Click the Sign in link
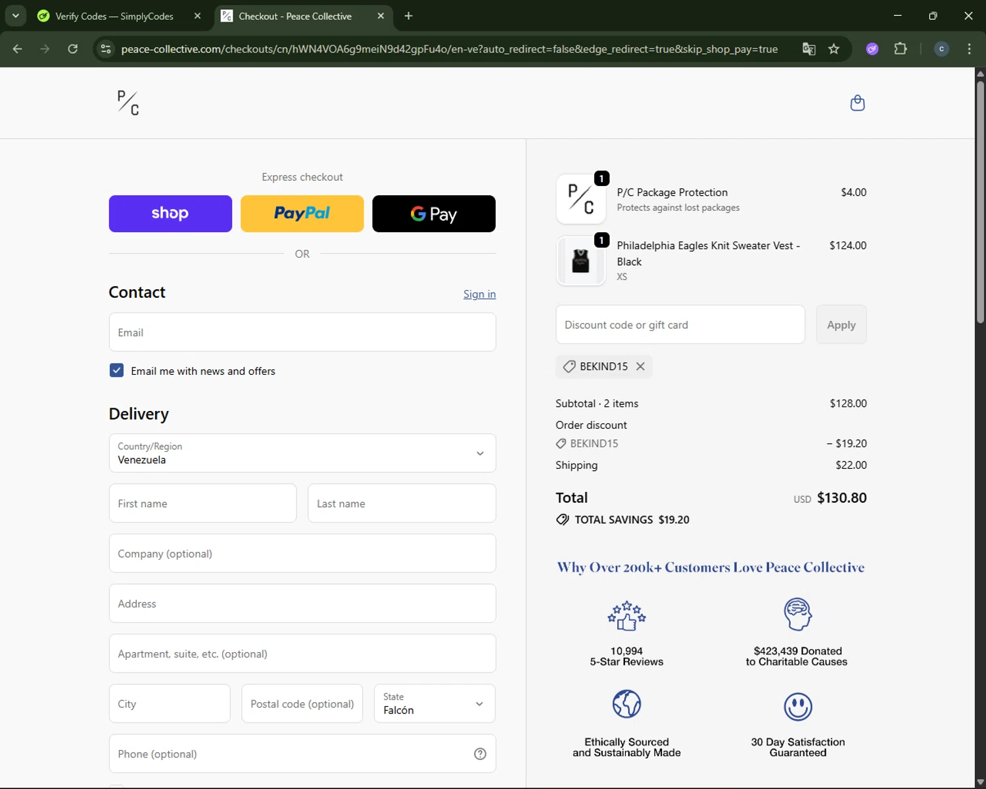 [x=479, y=294]
